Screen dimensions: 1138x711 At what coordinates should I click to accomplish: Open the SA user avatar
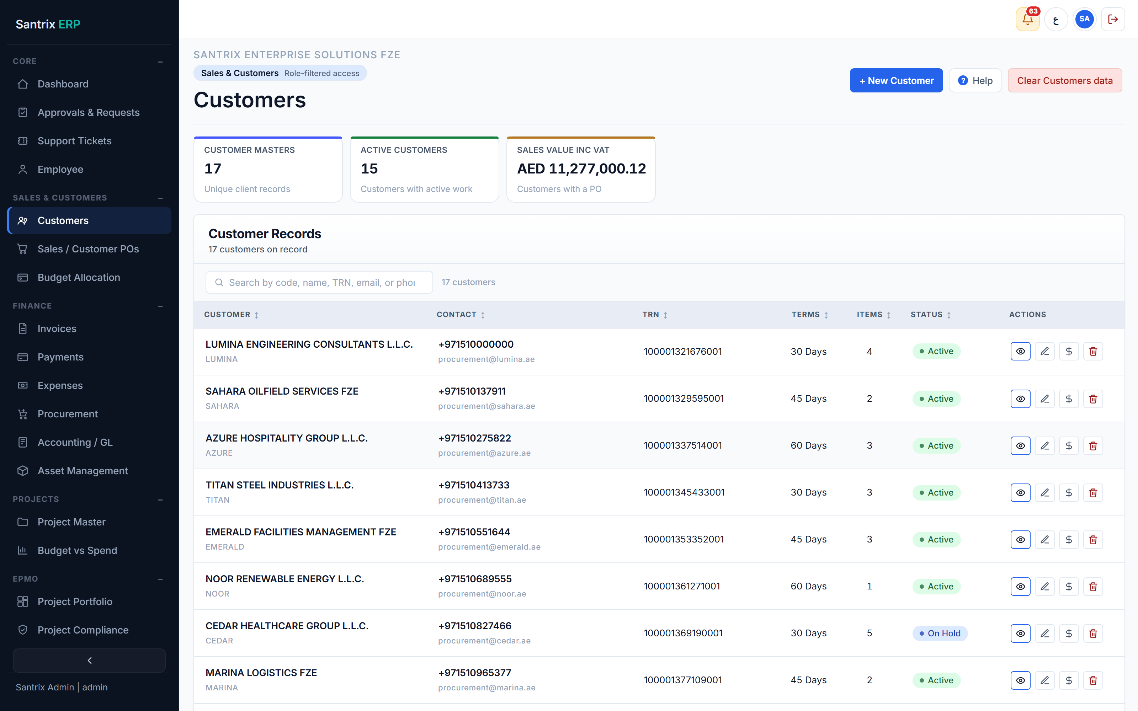1084,19
